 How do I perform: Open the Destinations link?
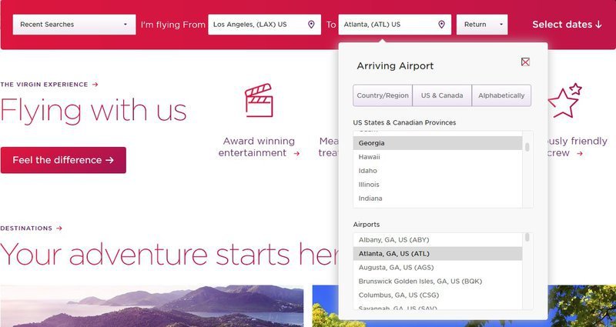[x=31, y=228]
